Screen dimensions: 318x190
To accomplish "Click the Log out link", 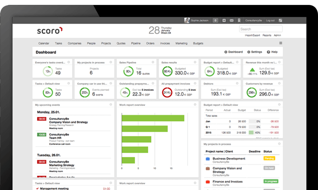I will [x=270, y=20].
